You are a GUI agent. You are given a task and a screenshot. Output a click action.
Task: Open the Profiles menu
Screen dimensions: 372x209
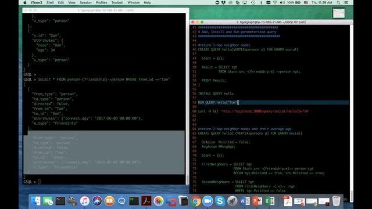tap(101, 2)
